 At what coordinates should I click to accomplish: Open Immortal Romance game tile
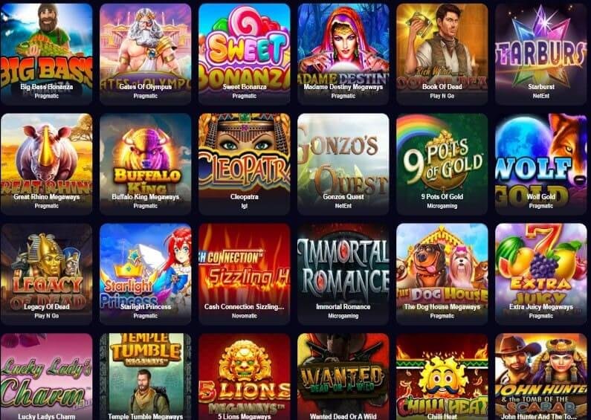click(343, 274)
